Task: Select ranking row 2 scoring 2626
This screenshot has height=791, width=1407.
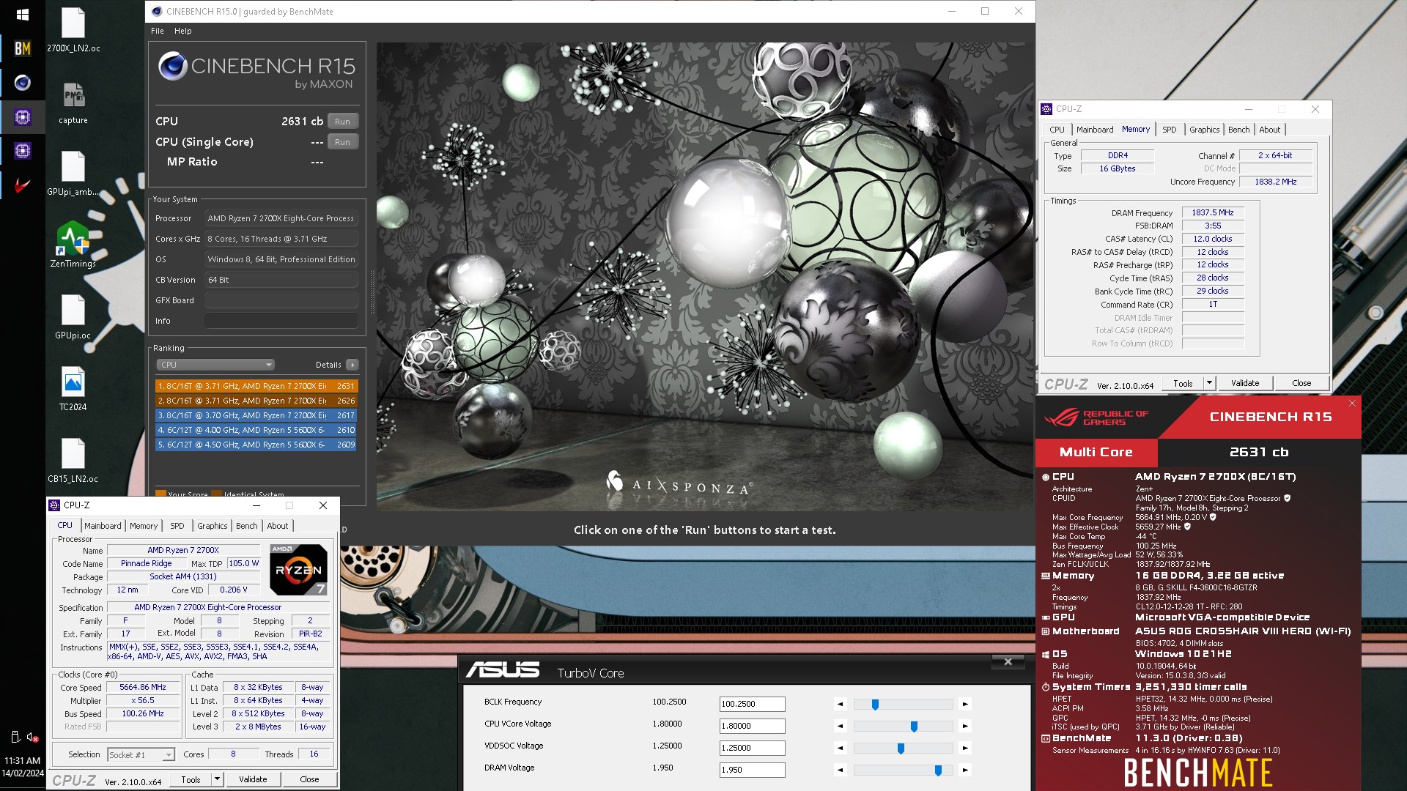Action: tap(256, 401)
